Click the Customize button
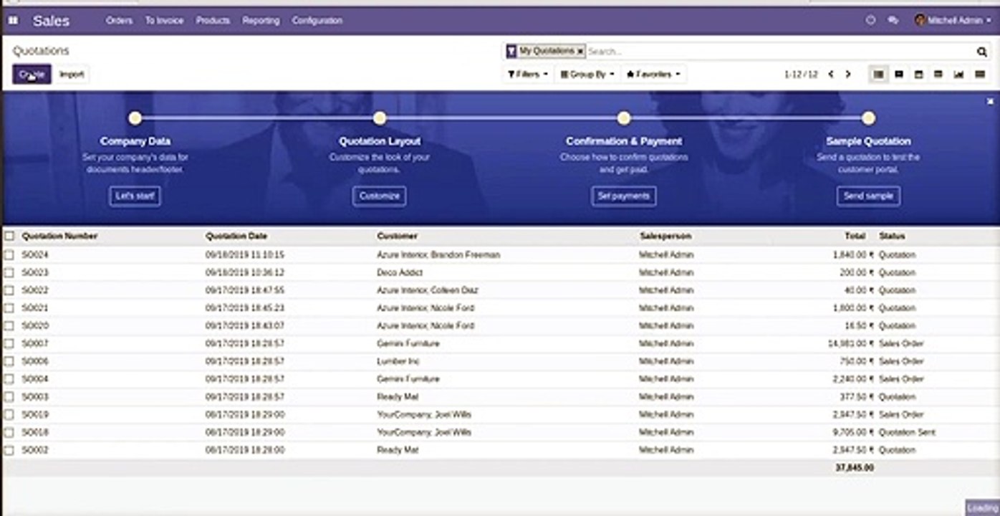This screenshot has width=1000, height=516. 380,196
